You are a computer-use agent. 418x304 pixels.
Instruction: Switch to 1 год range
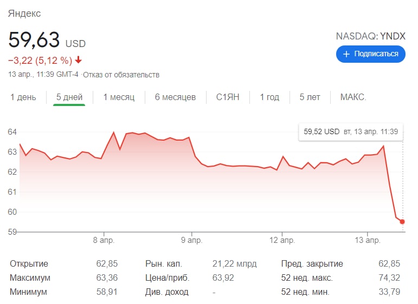click(269, 97)
